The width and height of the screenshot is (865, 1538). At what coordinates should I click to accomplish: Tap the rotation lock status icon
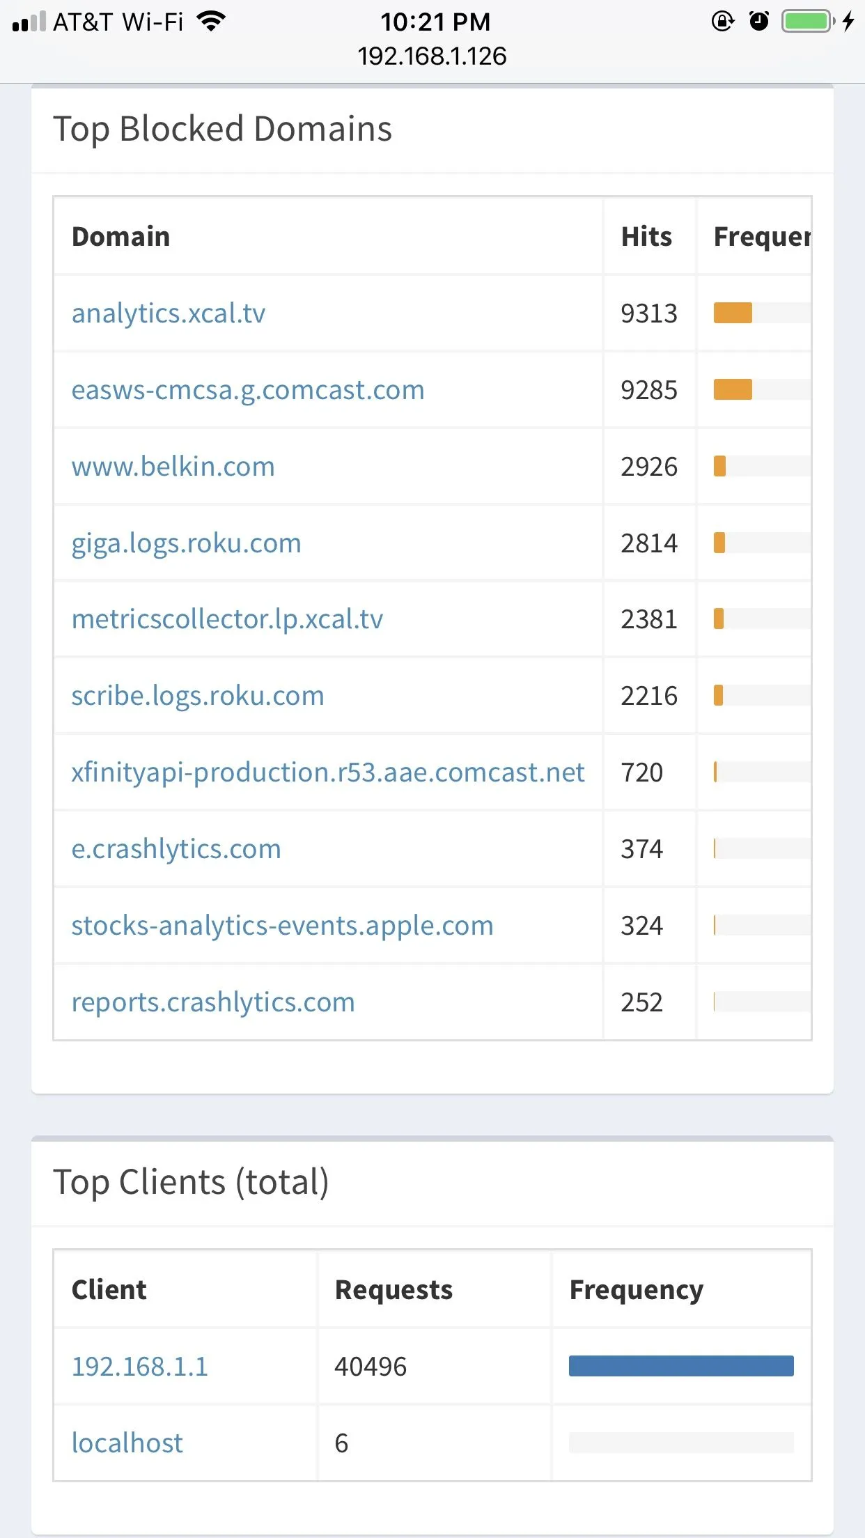point(722,22)
